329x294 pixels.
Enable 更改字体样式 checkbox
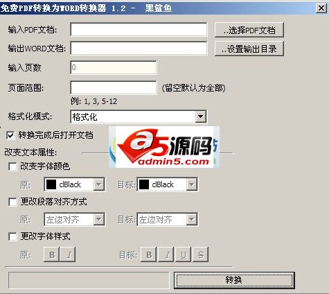click(x=12, y=236)
